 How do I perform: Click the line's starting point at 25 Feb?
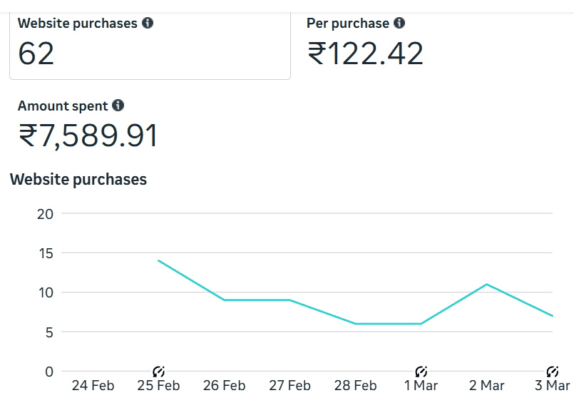click(x=158, y=260)
